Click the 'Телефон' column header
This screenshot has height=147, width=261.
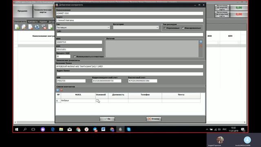pyautogui.click(x=145, y=95)
